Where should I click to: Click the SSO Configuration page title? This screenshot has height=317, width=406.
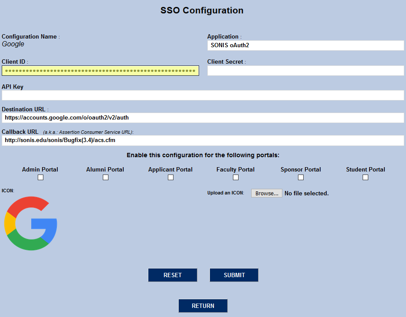(202, 10)
